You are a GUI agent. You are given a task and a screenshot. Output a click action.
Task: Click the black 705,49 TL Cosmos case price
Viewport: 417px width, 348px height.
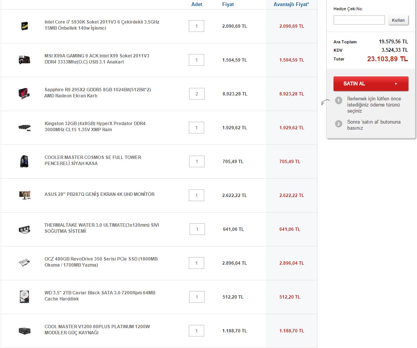(233, 161)
